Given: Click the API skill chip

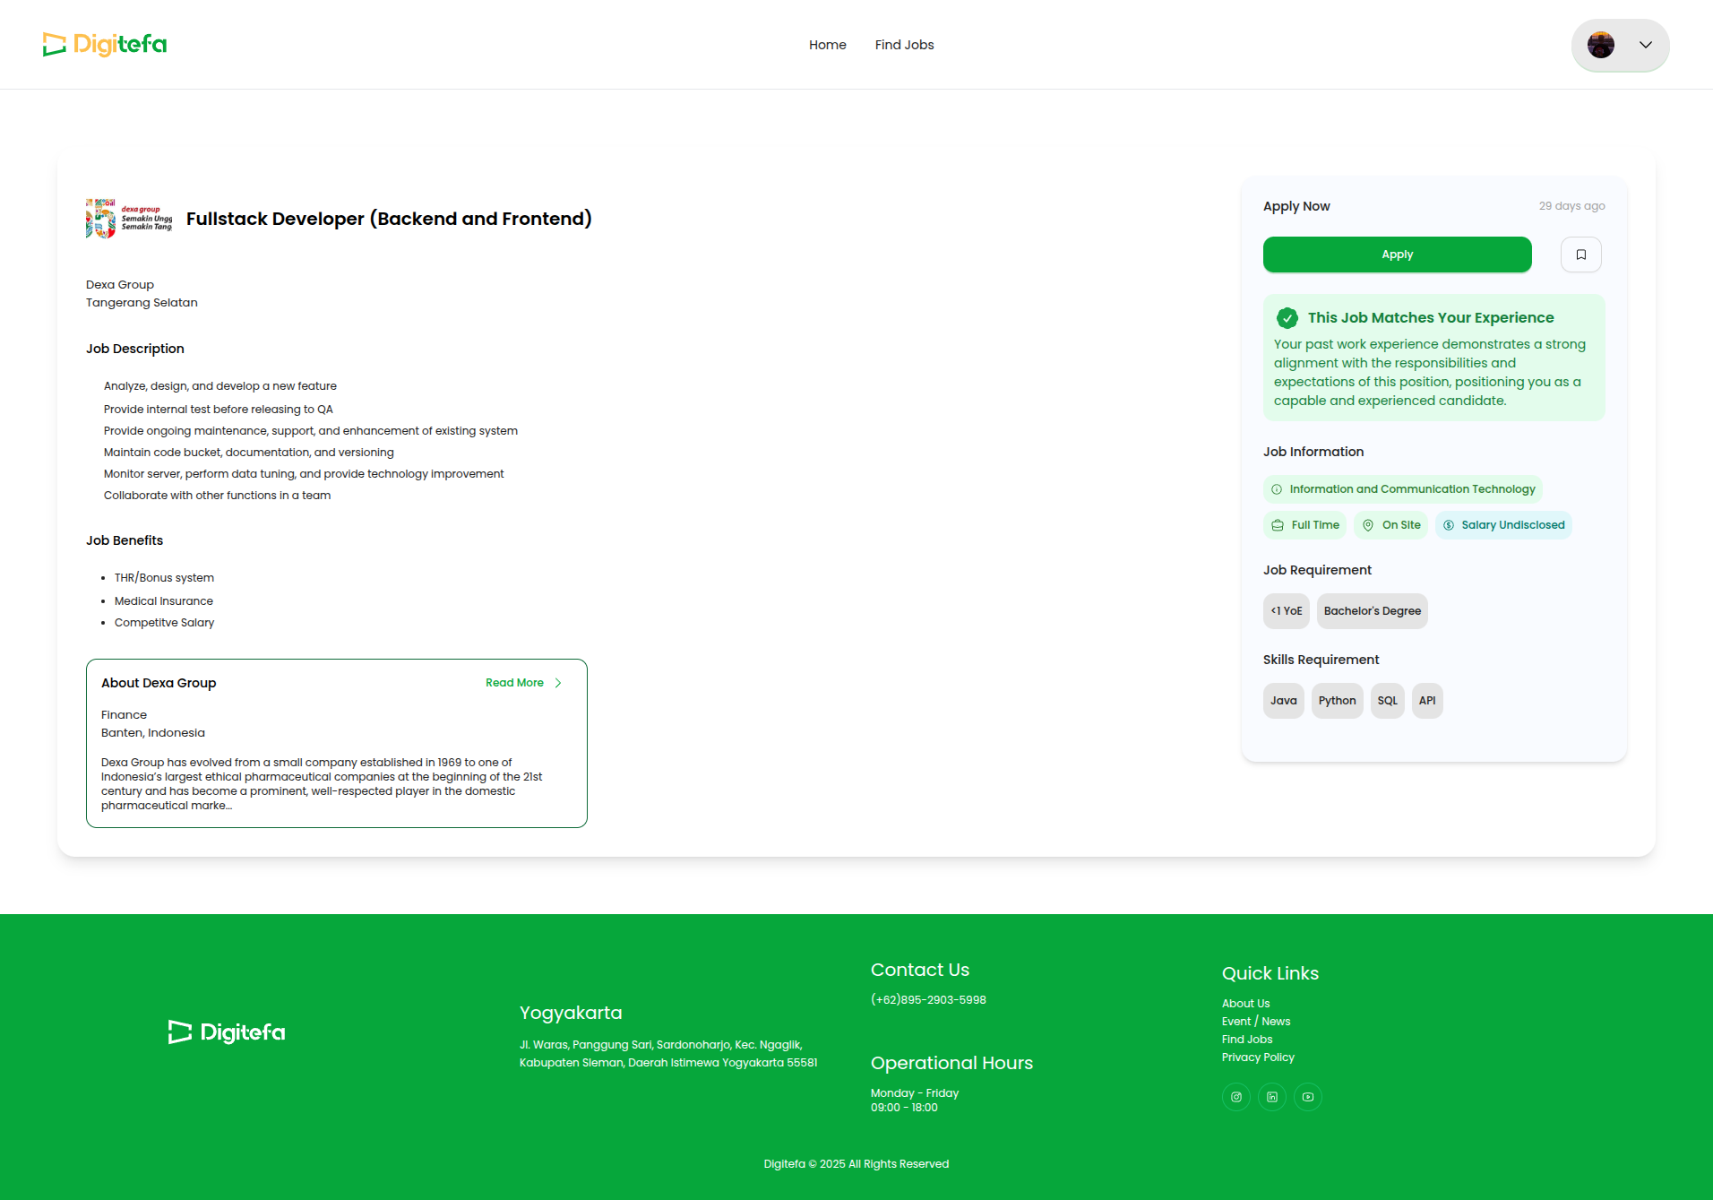Looking at the screenshot, I should point(1427,701).
